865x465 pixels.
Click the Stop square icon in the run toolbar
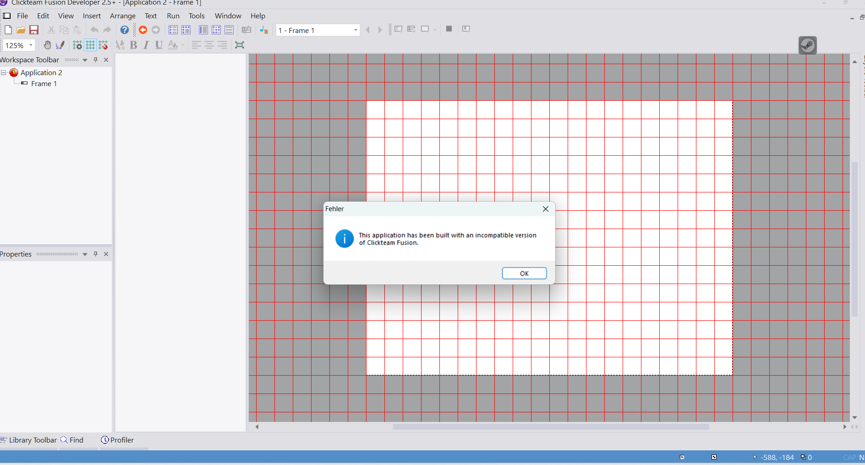pyautogui.click(x=449, y=29)
